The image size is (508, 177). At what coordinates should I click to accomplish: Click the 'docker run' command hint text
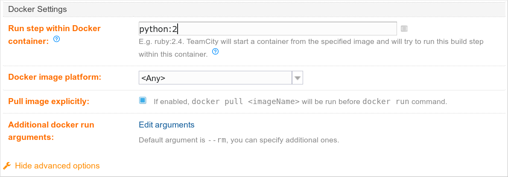[386, 101]
